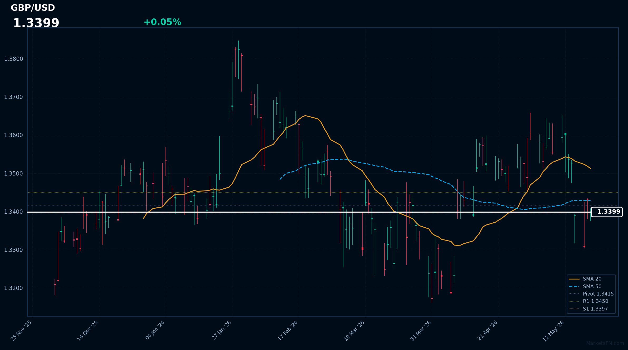The height and width of the screenshot is (350, 628).
Task: Click the 25 Nov '25 date label
Action: tap(21, 331)
